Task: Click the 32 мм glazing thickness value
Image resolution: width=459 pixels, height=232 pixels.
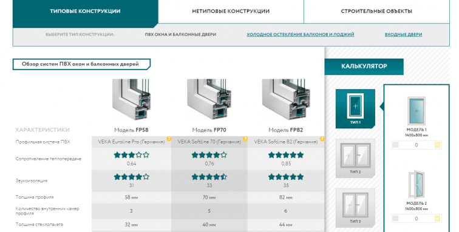Action: (x=131, y=225)
